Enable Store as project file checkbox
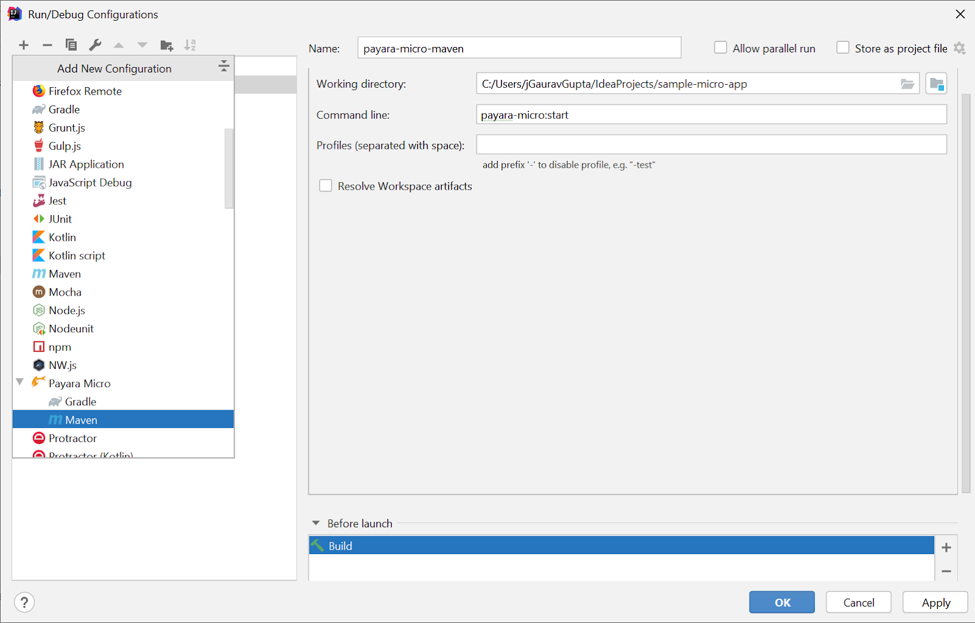975x623 pixels. pyautogui.click(x=843, y=48)
